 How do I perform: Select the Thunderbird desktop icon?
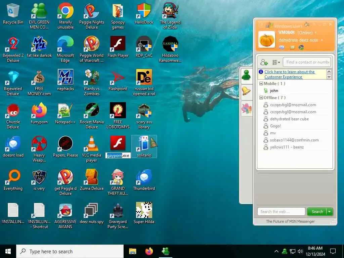coord(144,180)
